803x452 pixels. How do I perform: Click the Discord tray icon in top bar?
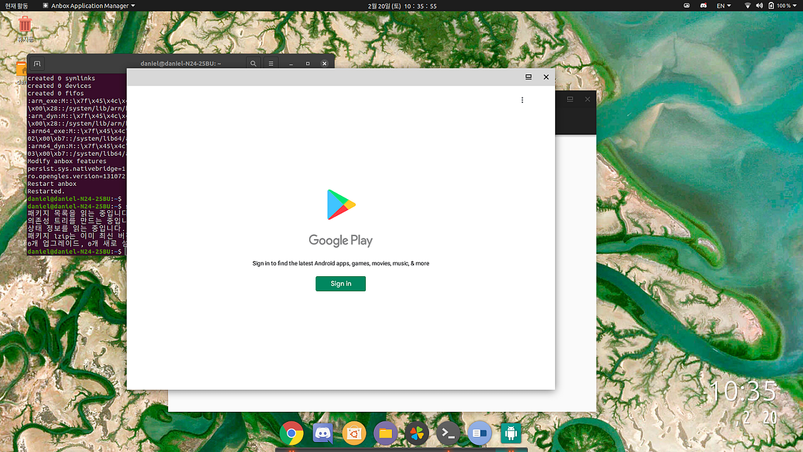[x=704, y=6]
